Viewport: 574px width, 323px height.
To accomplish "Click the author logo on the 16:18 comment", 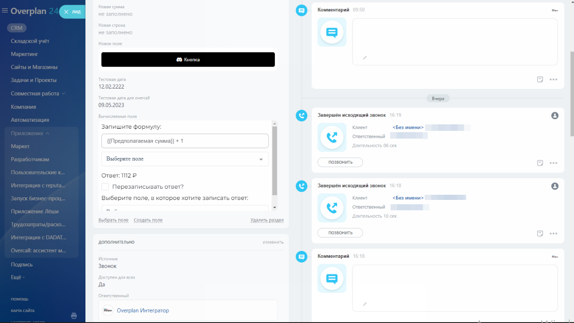I will (555, 256).
